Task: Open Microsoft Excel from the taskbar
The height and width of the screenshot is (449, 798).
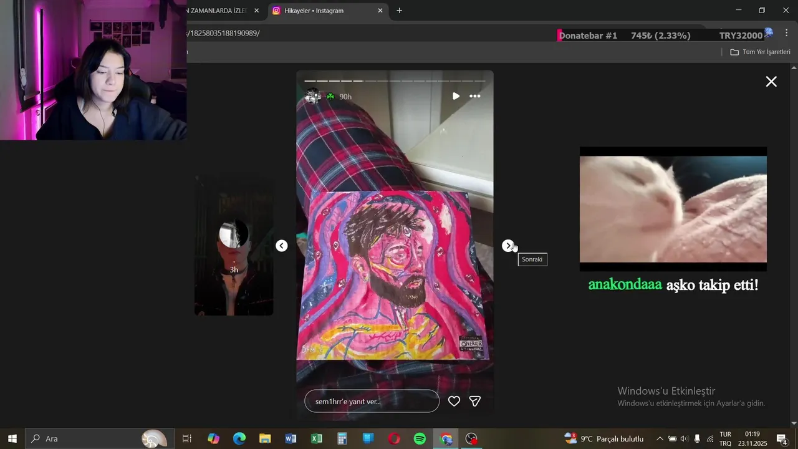Action: tap(317, 438)
